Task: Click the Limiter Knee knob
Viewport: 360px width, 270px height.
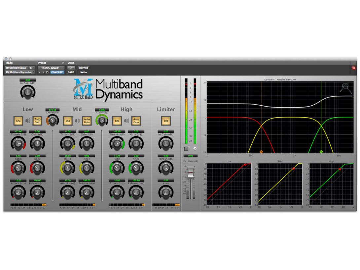Action: [x=166, y=192]
